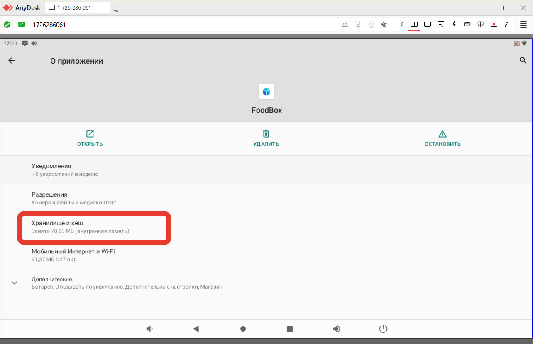The height and width of the screenshot is (344, 533).
Task: Click the AnyDesk logo in title bar
Action: click(x=8, y=8)
